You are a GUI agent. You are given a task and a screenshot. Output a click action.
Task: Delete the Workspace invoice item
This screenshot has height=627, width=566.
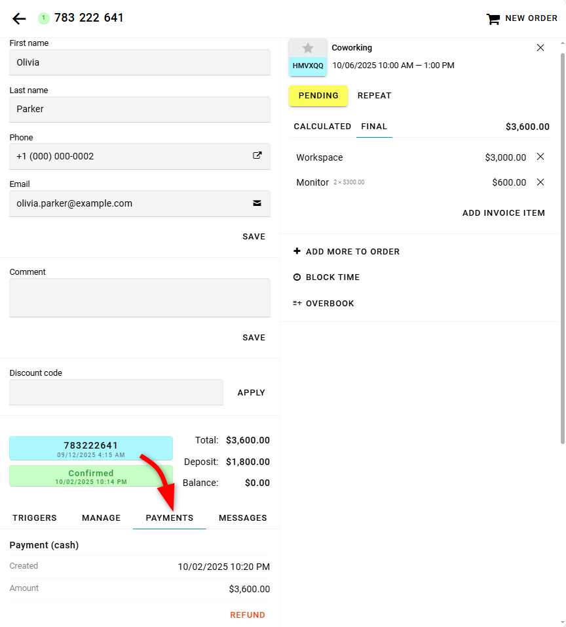tap(540, 157)
